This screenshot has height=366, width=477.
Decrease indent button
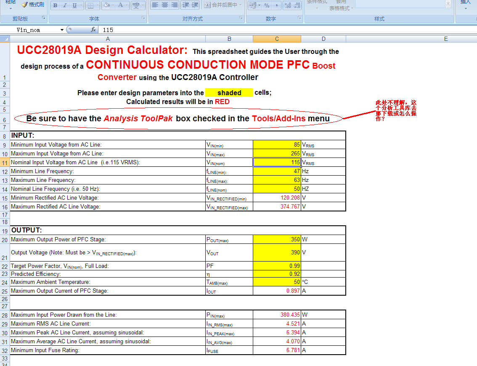click(x=185, y=5)
